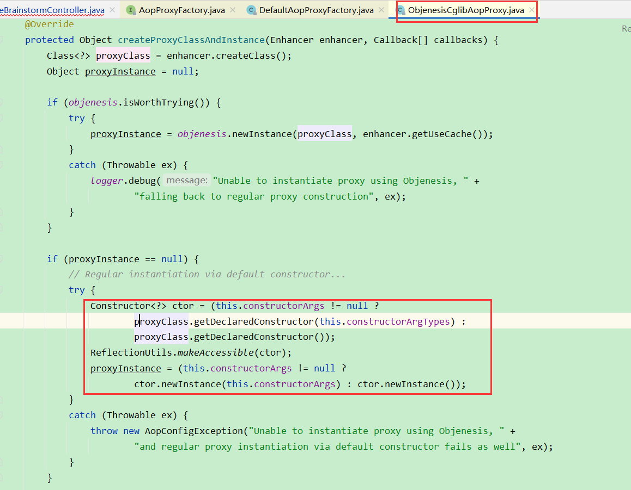Open the eBrainstormController.java tab
Screen dimensions: 631x490
click(x=52, y=10)
